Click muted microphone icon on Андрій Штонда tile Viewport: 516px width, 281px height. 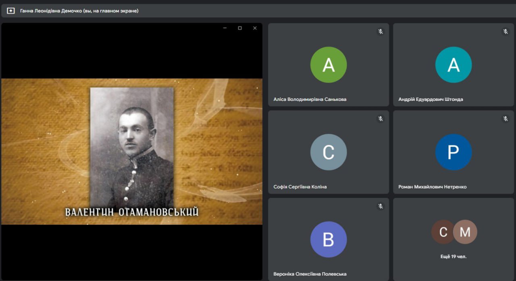[505, 31]
